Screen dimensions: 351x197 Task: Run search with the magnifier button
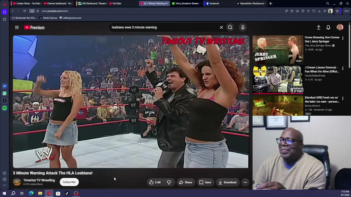pyautogui.click(x=230, y=27)
